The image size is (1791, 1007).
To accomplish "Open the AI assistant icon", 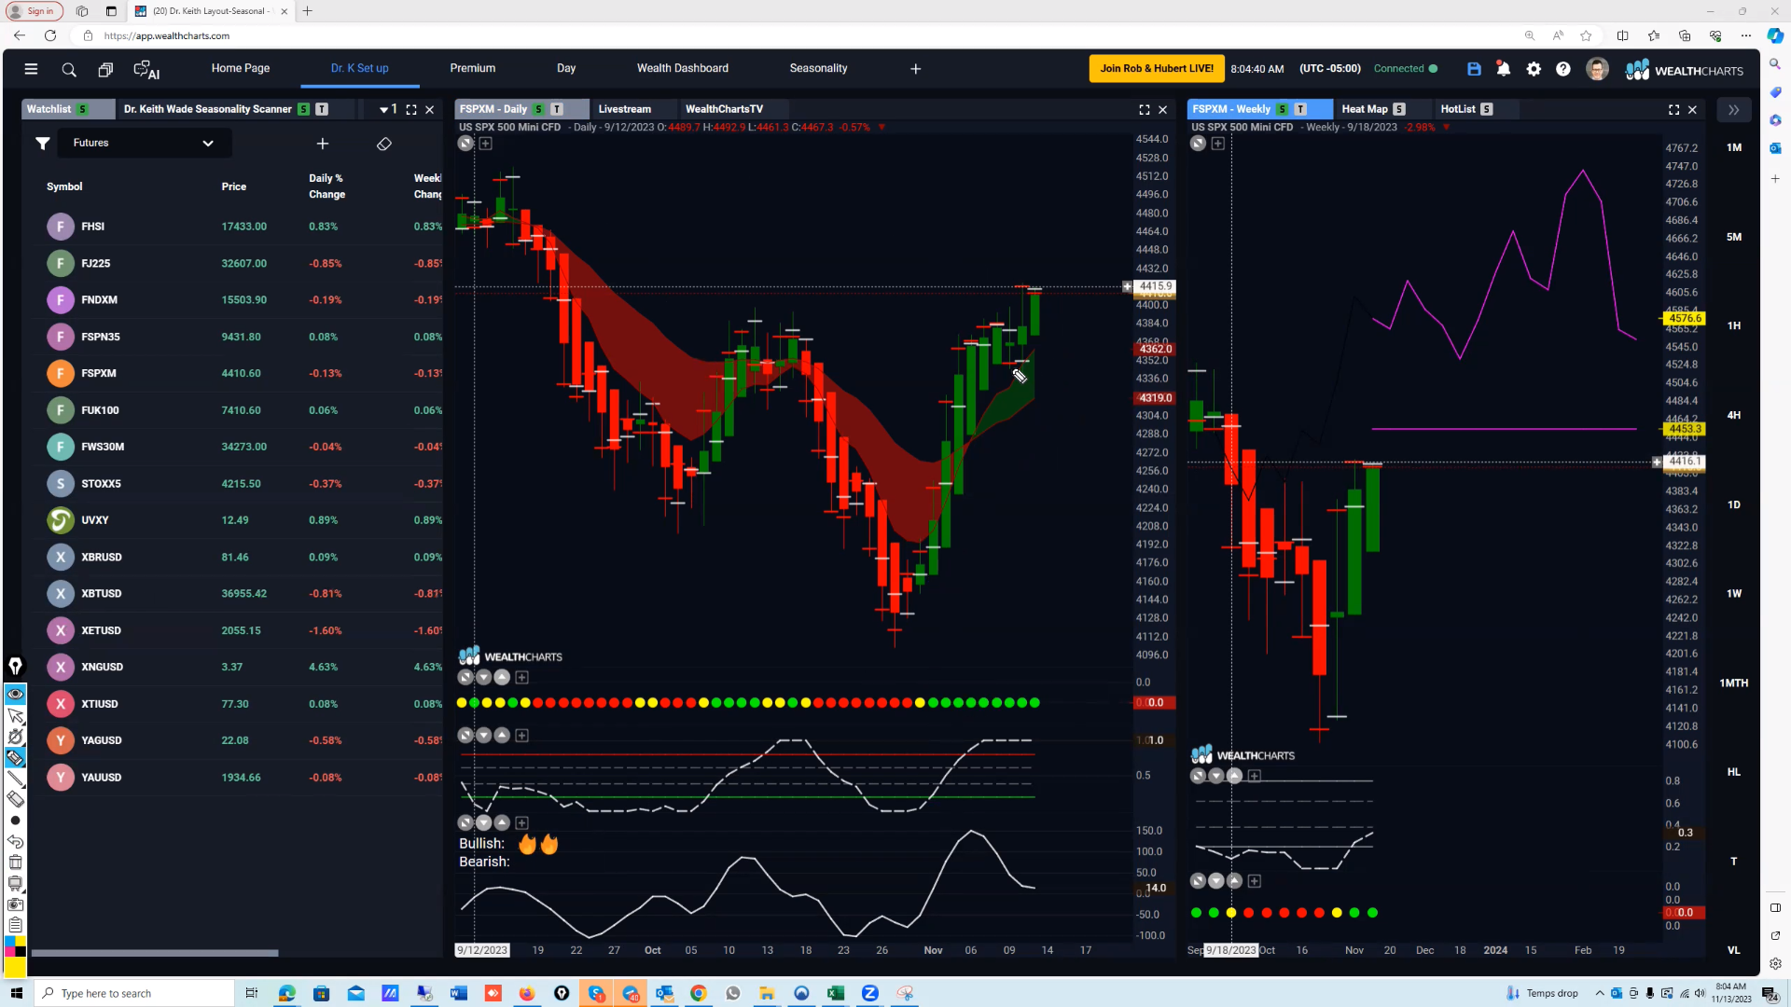I will tap(146, 69).
